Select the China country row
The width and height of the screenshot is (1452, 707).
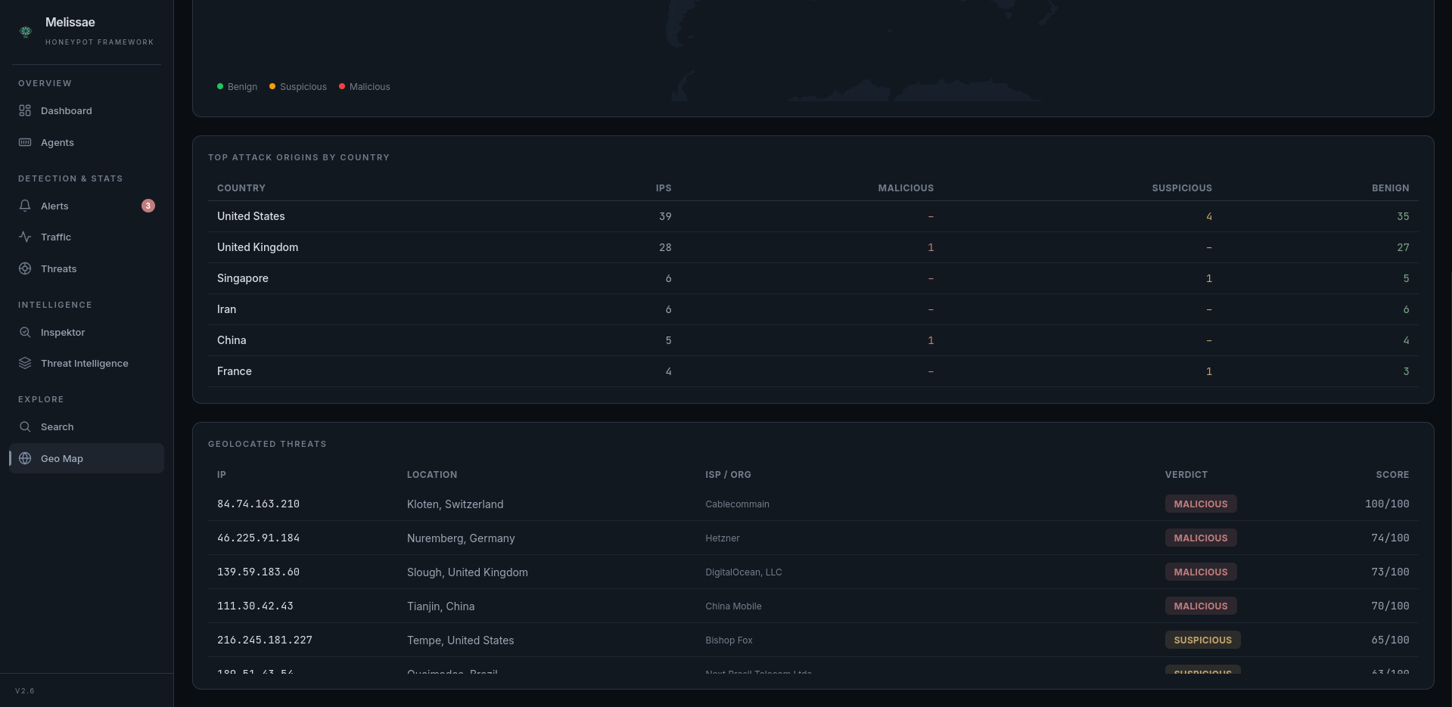click(813, 340)
